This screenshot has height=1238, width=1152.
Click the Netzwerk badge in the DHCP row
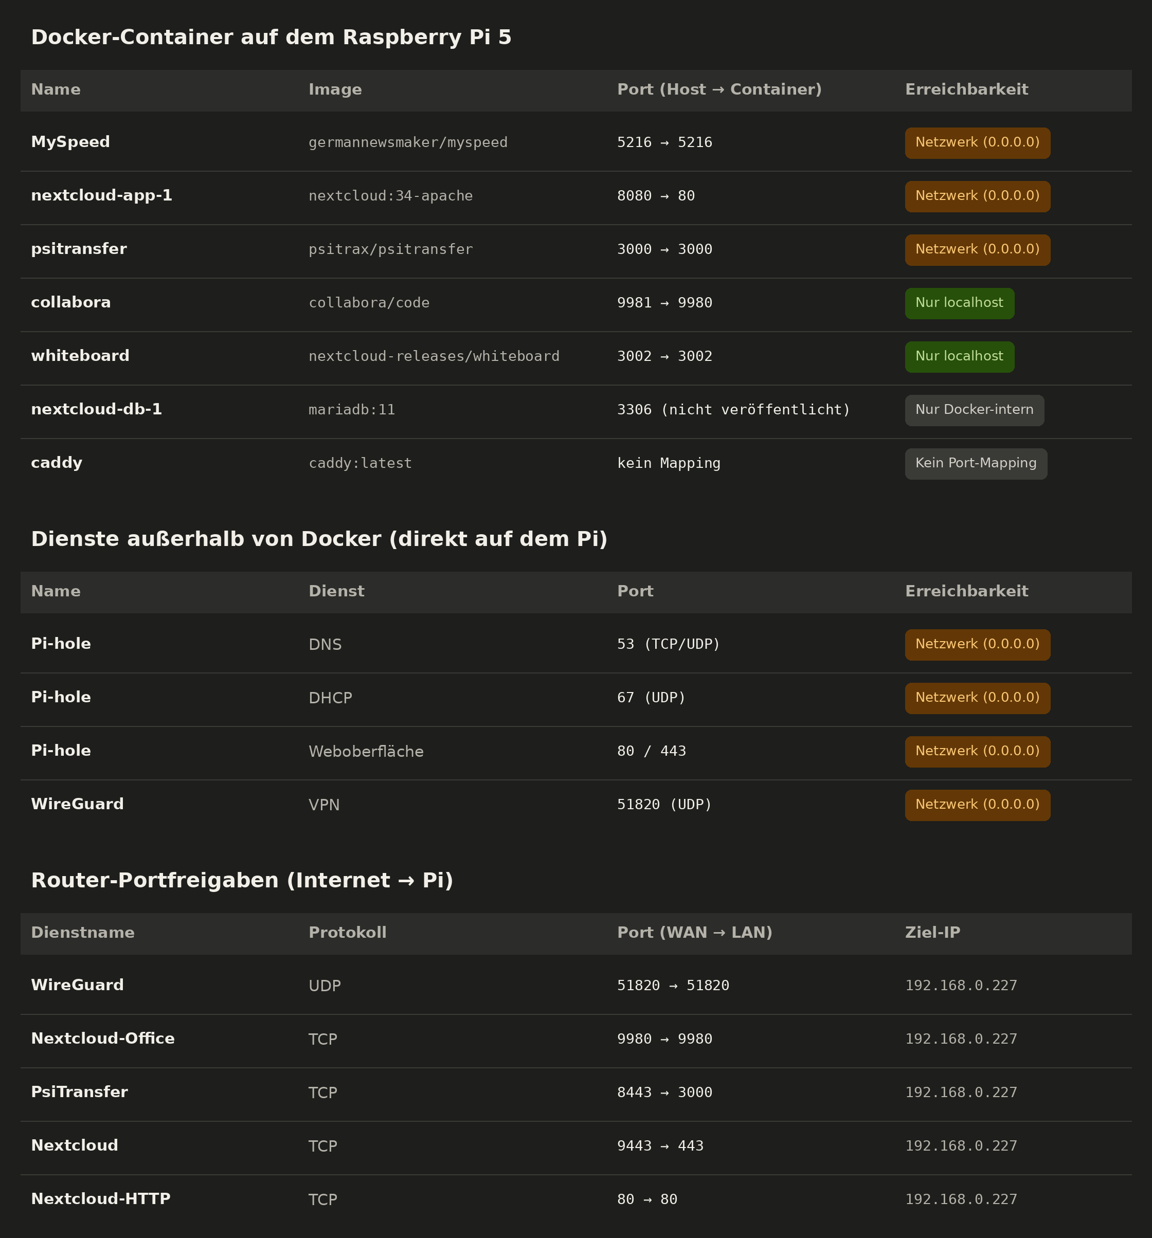point(978,698)
